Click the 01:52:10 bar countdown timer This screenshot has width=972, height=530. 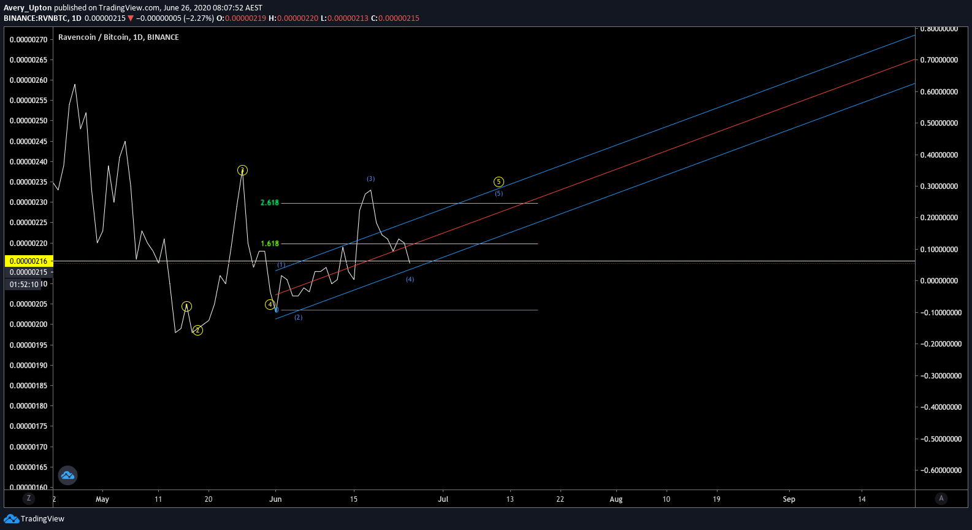point(24,285)
